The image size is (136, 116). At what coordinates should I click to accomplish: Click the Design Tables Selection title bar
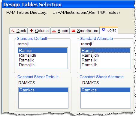68,4
